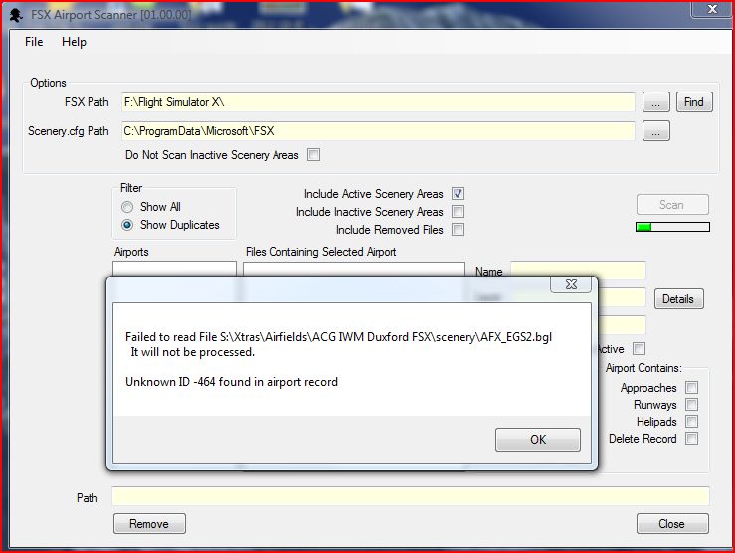Open the File menu

tap(34, 42)
